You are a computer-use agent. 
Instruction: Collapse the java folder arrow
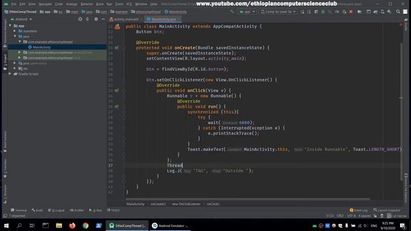click(15, 37)
